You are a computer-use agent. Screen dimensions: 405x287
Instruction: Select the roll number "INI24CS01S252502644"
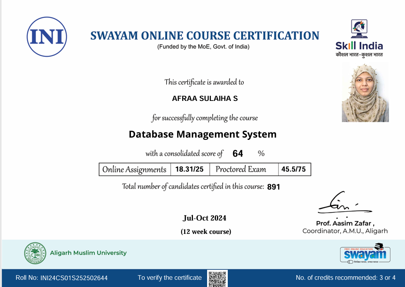74,278
